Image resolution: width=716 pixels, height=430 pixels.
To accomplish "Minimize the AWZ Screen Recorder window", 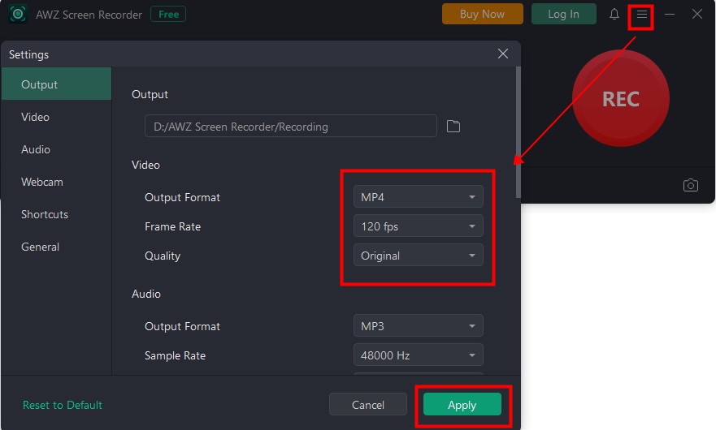I will pyautogui.click(x=670, y=14).
